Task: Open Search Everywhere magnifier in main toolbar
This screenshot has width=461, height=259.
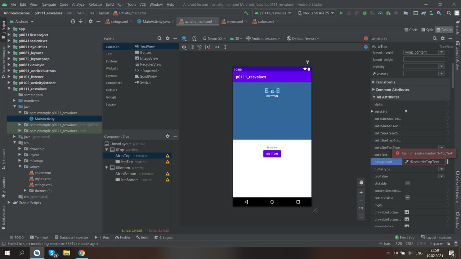Action: (449, 13)
